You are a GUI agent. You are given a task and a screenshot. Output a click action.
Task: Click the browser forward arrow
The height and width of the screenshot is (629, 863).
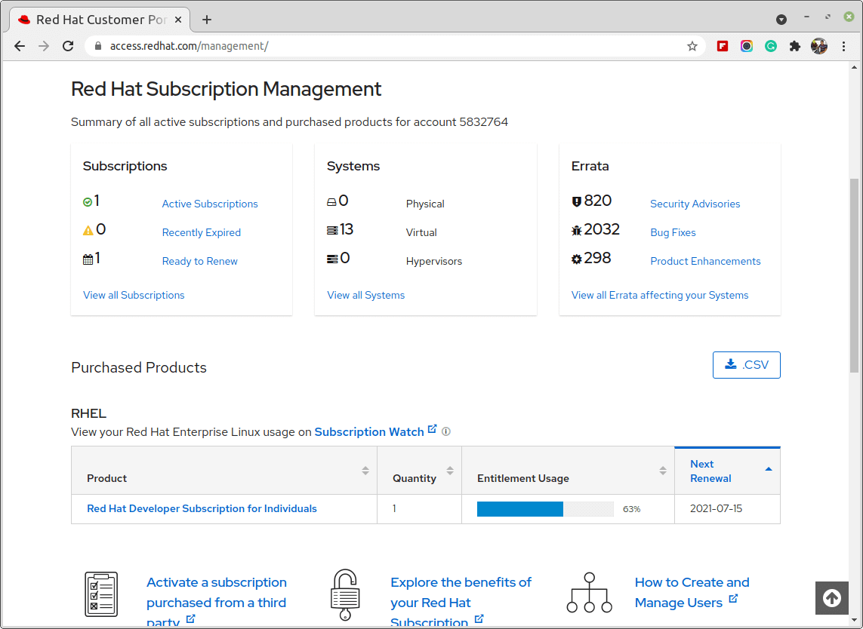click(x=44, y=46)
